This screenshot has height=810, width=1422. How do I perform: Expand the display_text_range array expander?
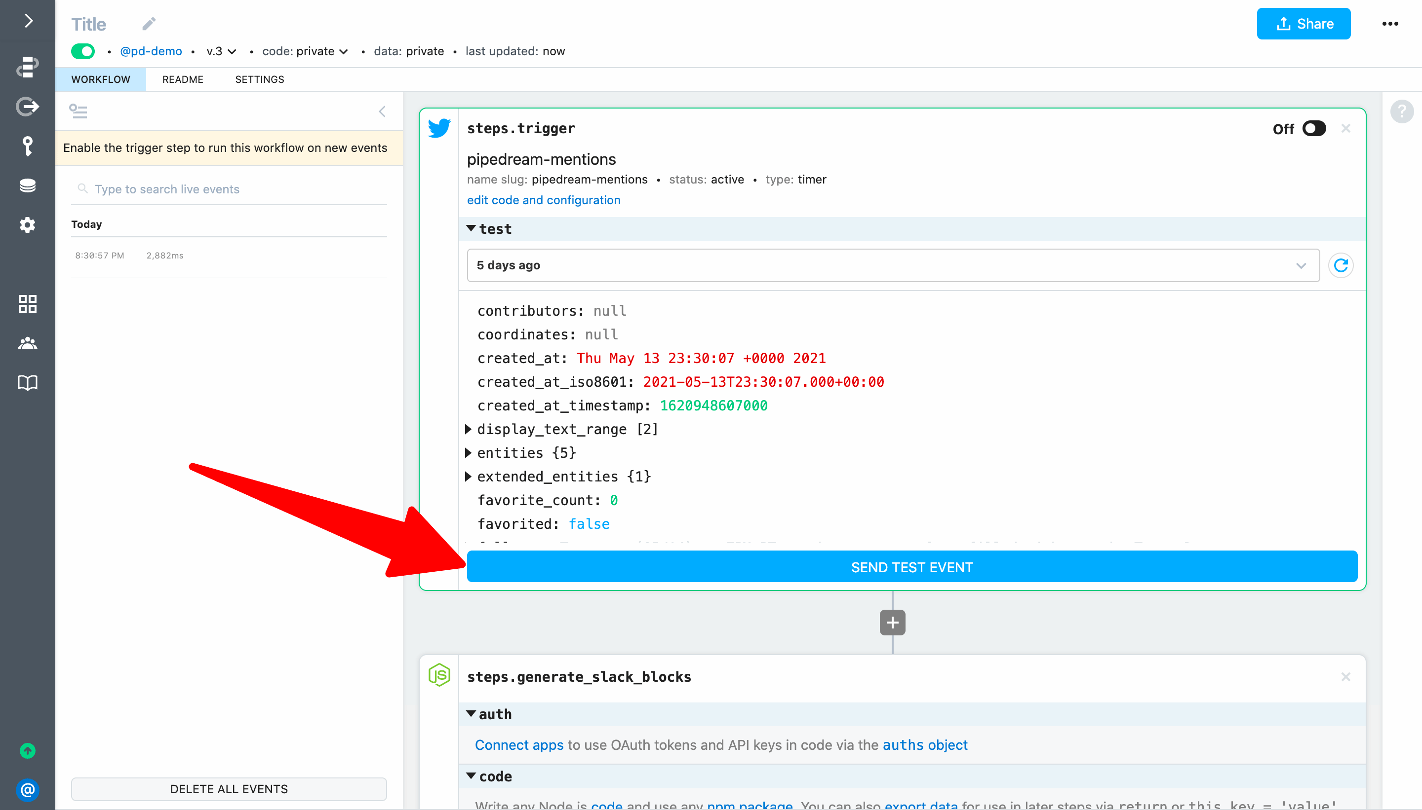468,429
